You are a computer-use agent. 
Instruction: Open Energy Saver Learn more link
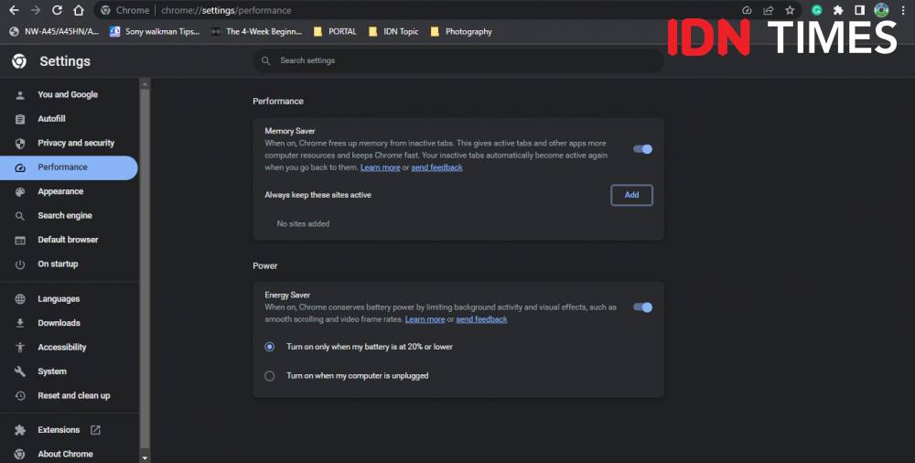pos(425,319)
